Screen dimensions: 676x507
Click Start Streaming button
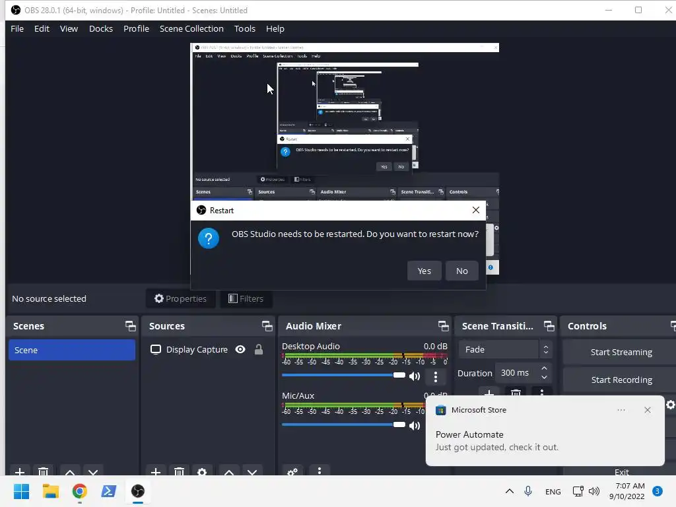tap(621, 353)
